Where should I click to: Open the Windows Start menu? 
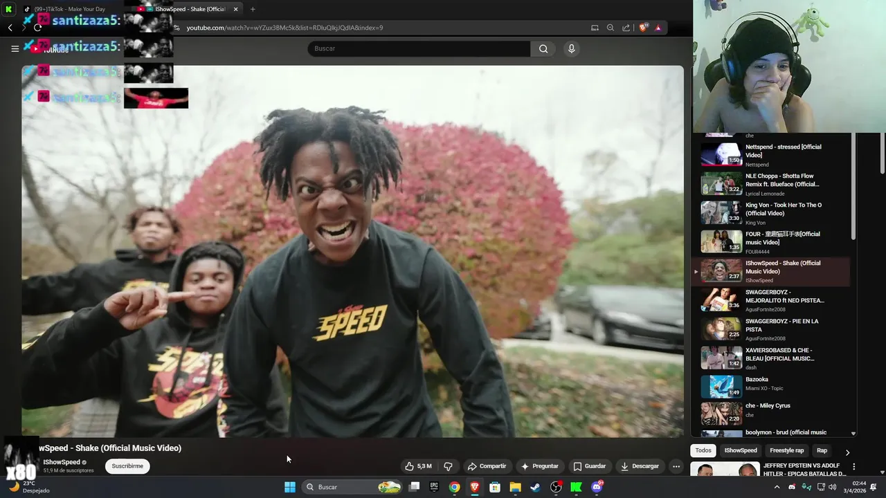(x=290, y=487)
